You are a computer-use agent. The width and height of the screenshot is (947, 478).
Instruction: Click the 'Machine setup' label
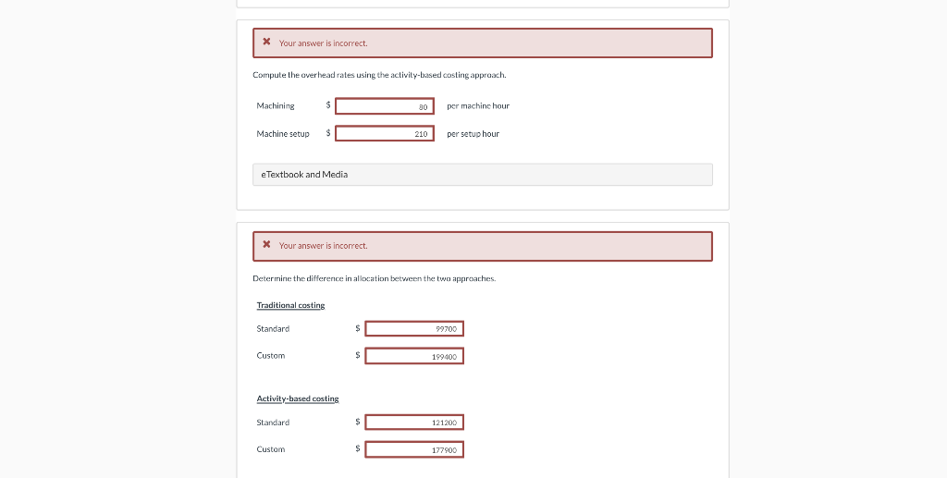click(283, 134)
